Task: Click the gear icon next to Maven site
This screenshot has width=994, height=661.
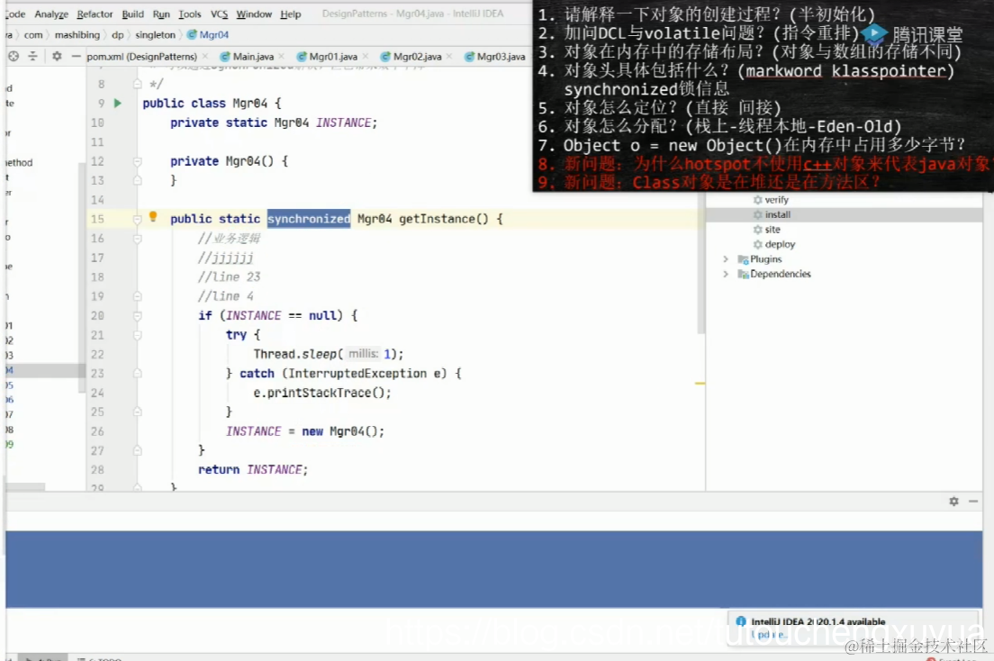Action: click(757, 229)
